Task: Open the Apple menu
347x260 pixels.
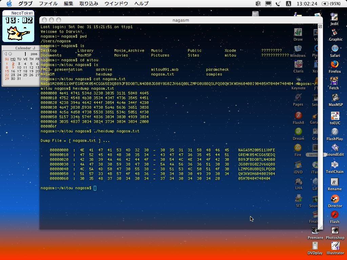Action: pyautogui.click(x=9, y=4)
